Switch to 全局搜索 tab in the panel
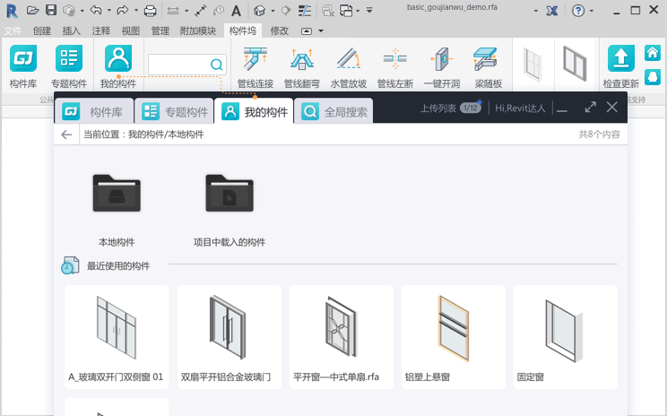 pyautogui.click(x=333, y=111)
